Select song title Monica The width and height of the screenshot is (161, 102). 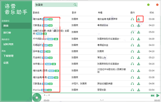click(37, 90)
